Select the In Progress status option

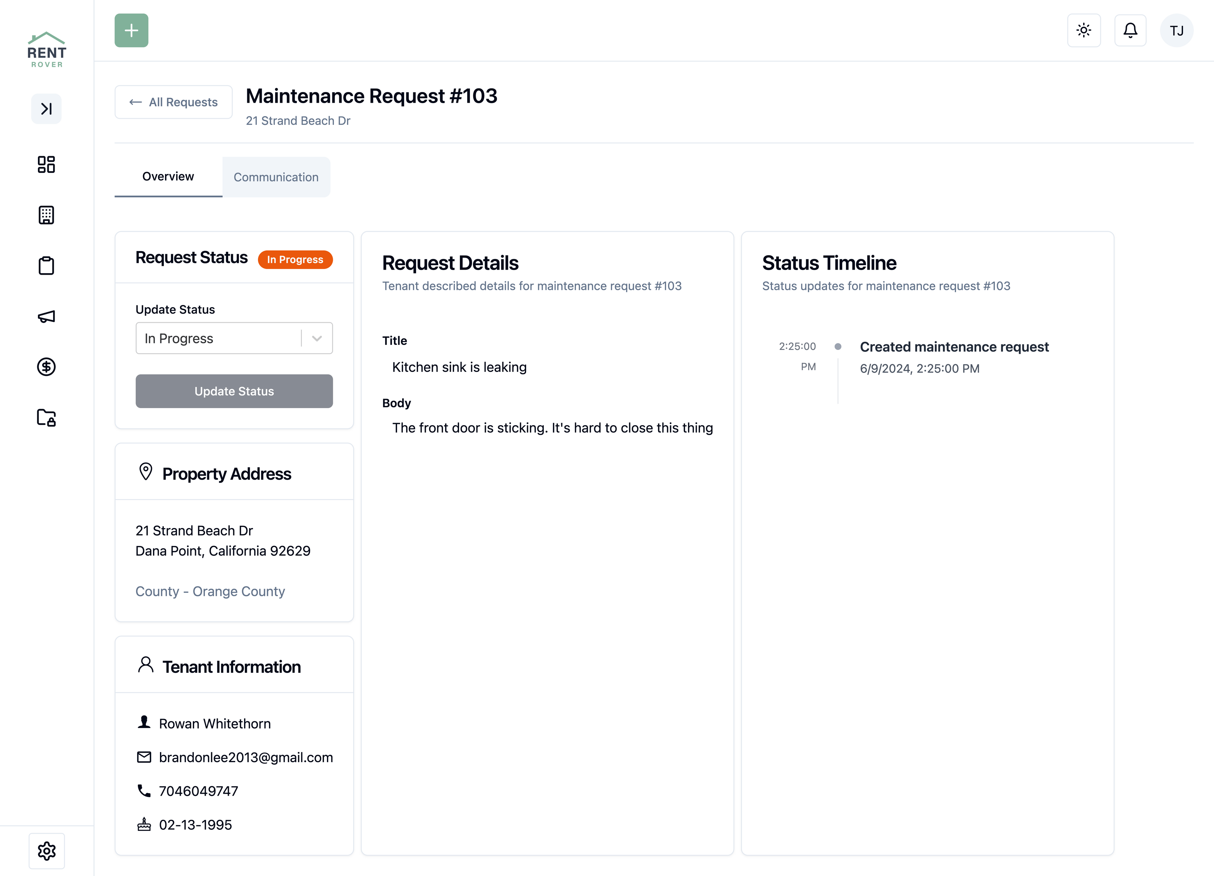click(234, 338)
